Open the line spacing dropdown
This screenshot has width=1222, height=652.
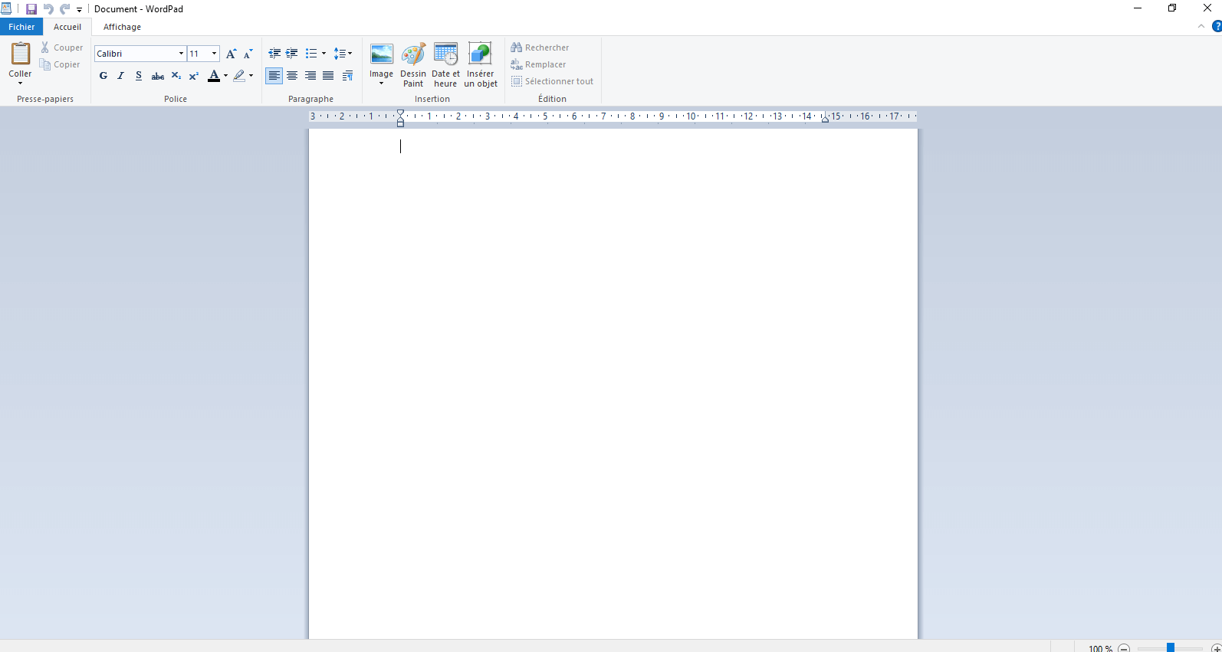point(343,54)
